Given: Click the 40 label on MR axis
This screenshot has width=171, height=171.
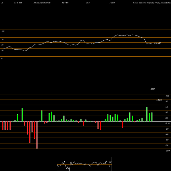Looking at the screenshot, I should pyautogui.click(x=167, y=113).
